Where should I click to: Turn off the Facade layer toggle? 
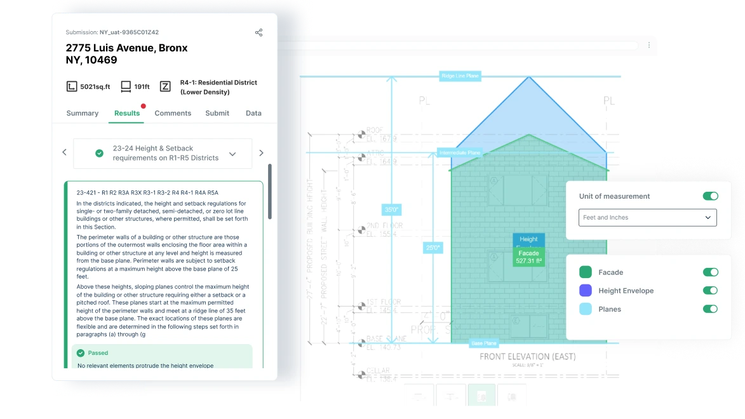(710, 272)
